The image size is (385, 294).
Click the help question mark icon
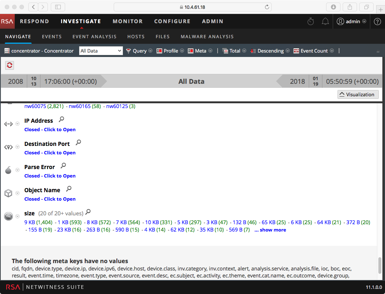tap(377, 21)
